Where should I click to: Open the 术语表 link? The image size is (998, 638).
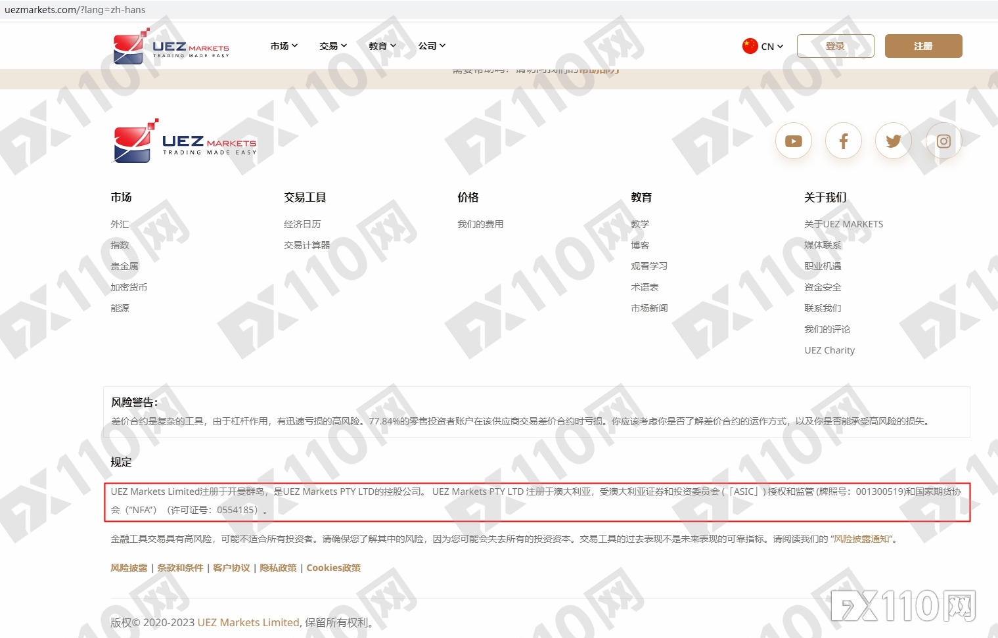[x=645, y=287]
